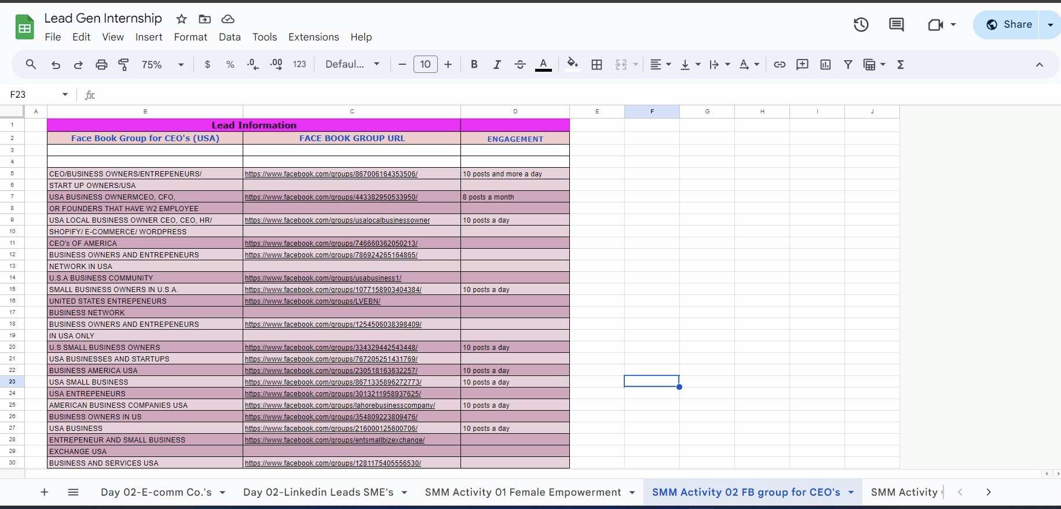Open the text color picker

(543, 64)
